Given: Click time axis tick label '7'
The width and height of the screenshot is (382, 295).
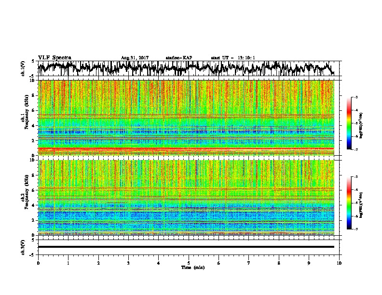Looking at the screenshot, I should pyautogui.click(x=249, y=263).
